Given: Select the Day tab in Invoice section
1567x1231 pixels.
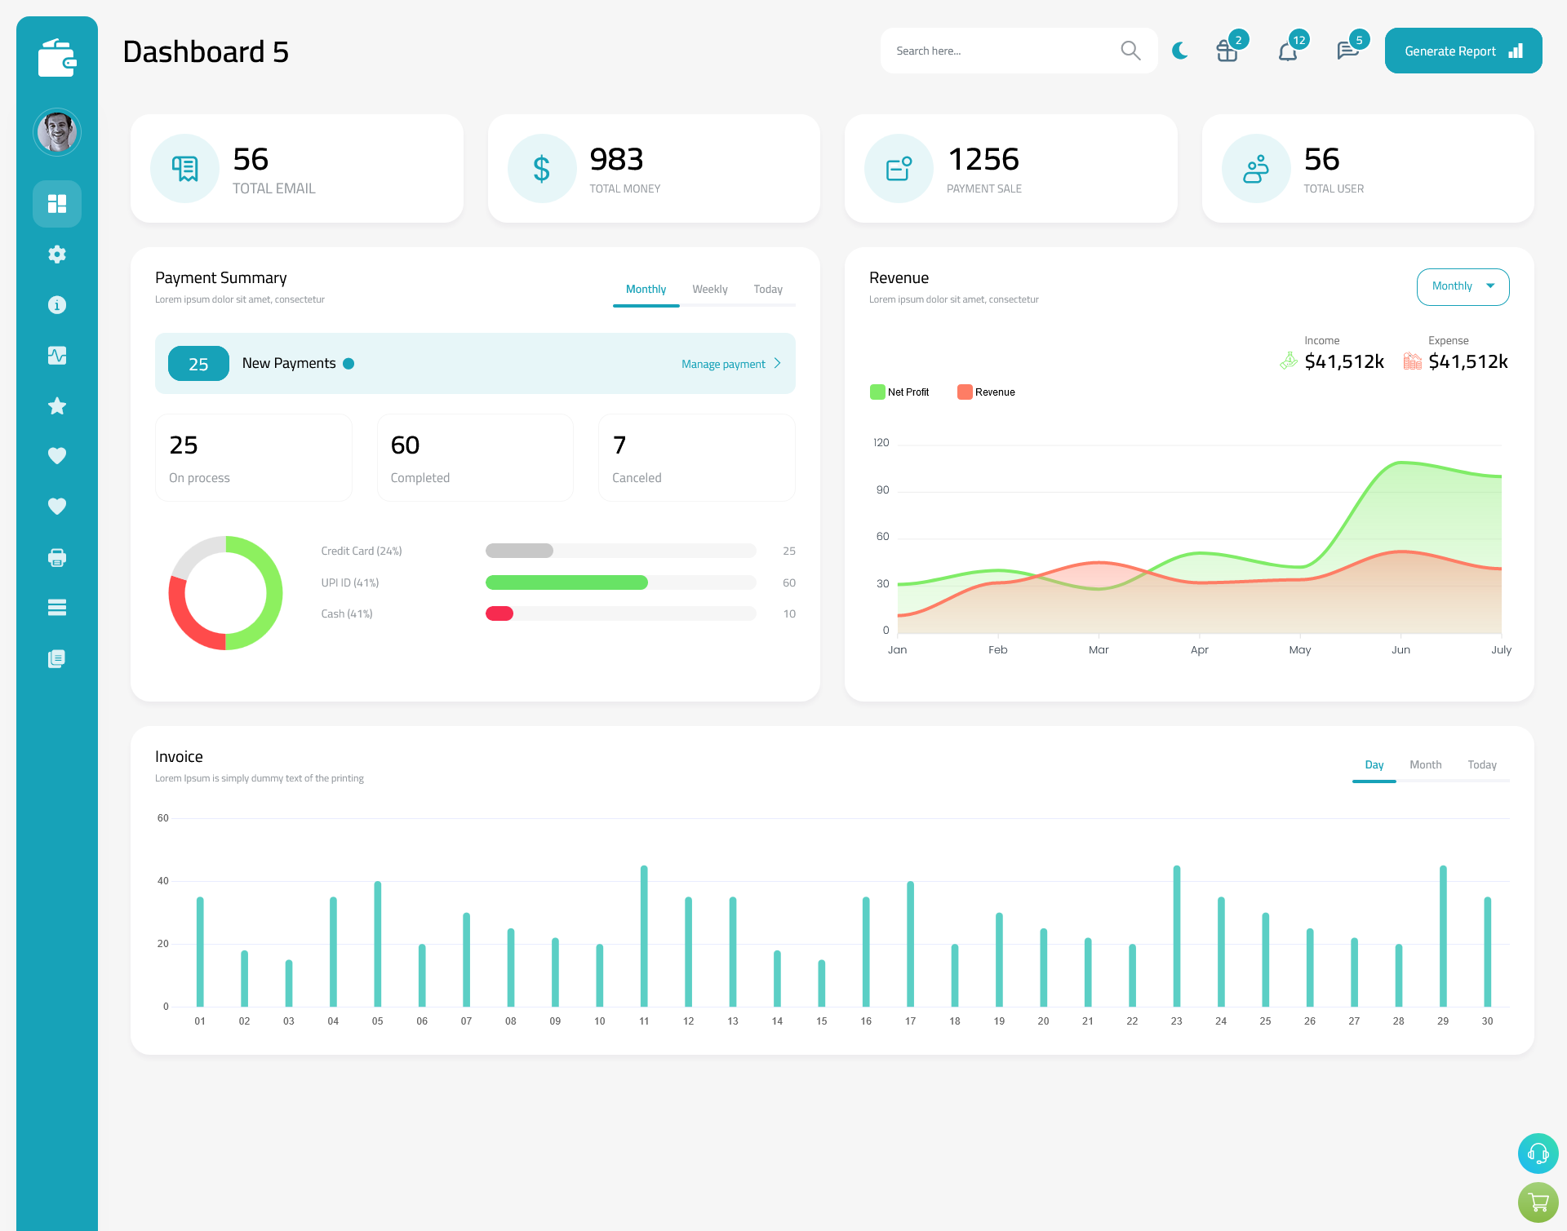Looking at the screenshot, I should click(x=1373, y=764).
